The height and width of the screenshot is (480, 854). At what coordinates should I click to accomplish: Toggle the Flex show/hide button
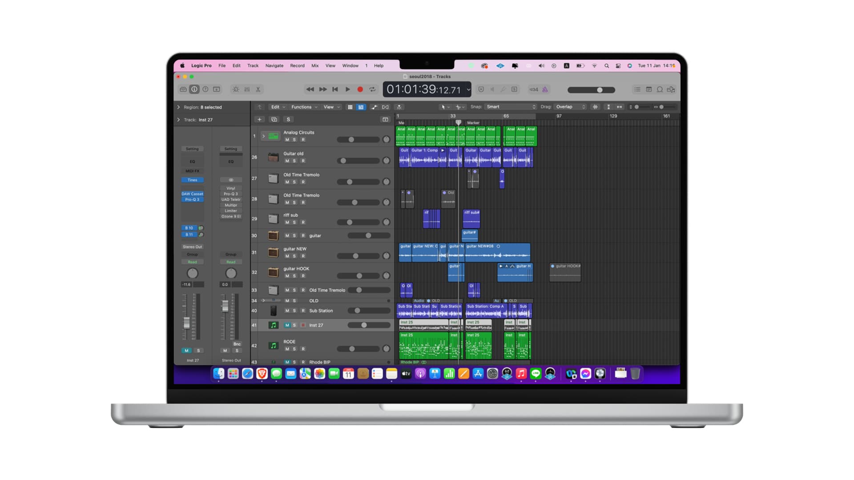[385, 107]
